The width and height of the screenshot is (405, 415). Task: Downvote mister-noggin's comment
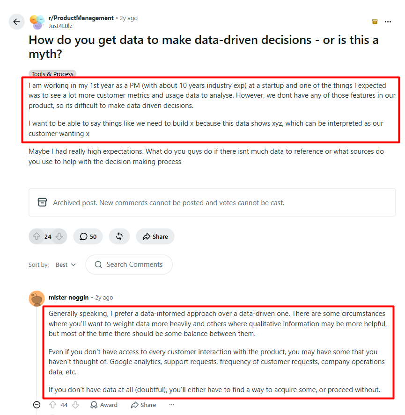click(75, 405)
